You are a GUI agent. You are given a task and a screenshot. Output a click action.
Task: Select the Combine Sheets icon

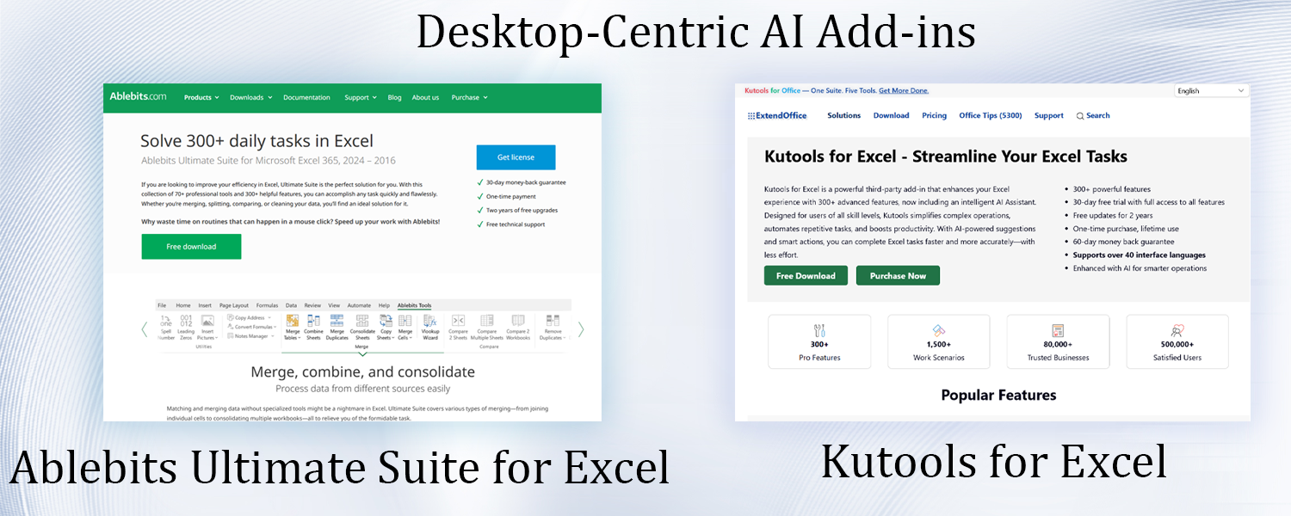pyautogui.click(x=313, y=322)
